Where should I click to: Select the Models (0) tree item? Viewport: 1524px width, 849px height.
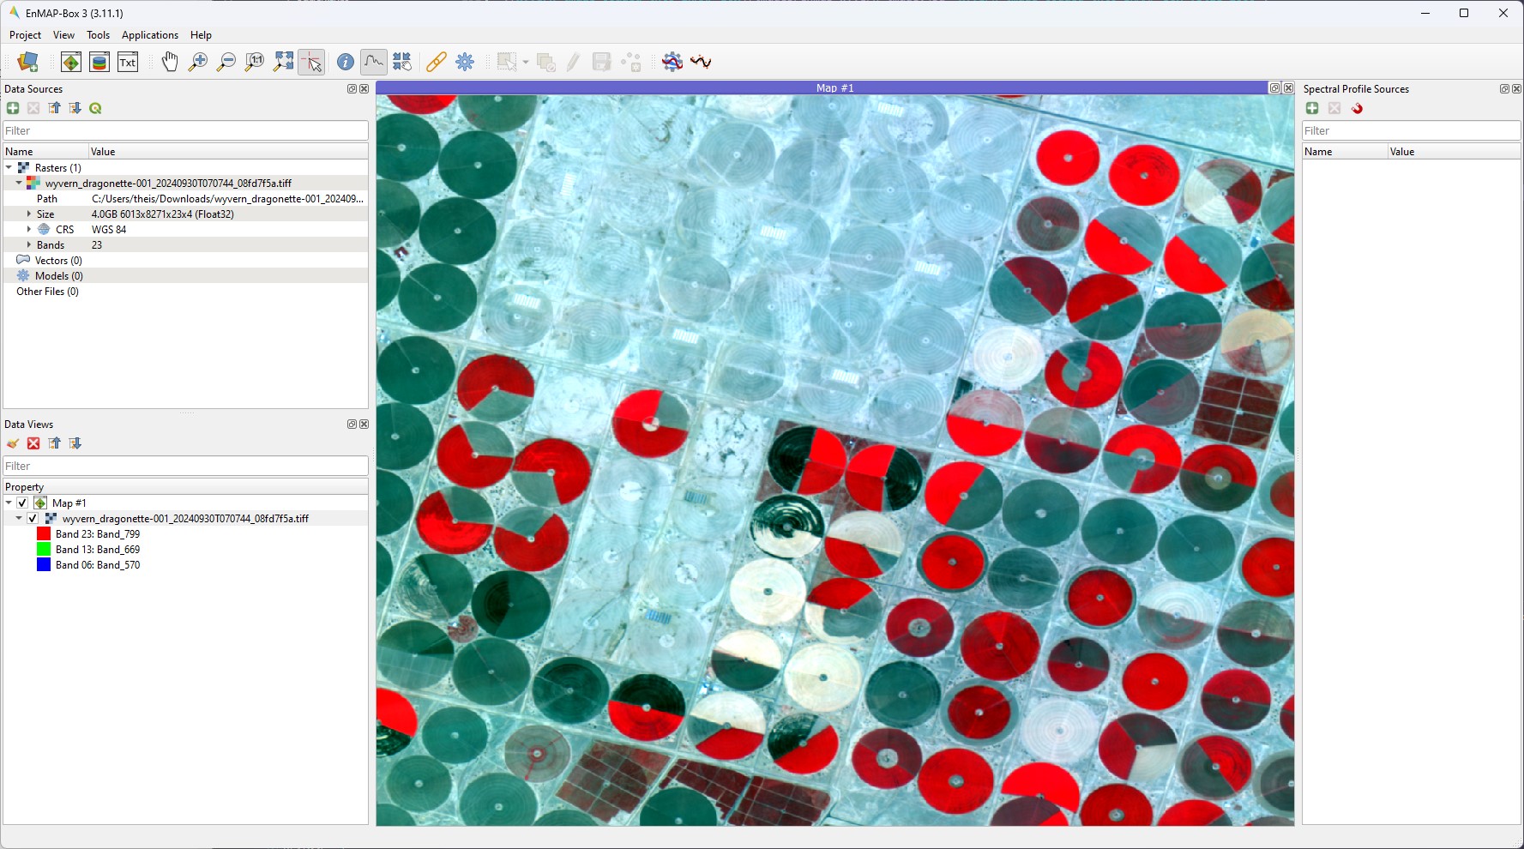pyautogui.click(x=58, y=276)
